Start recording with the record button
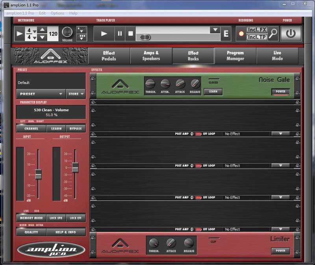The width and height of the screenshot is (315, 265). [241, 34]
